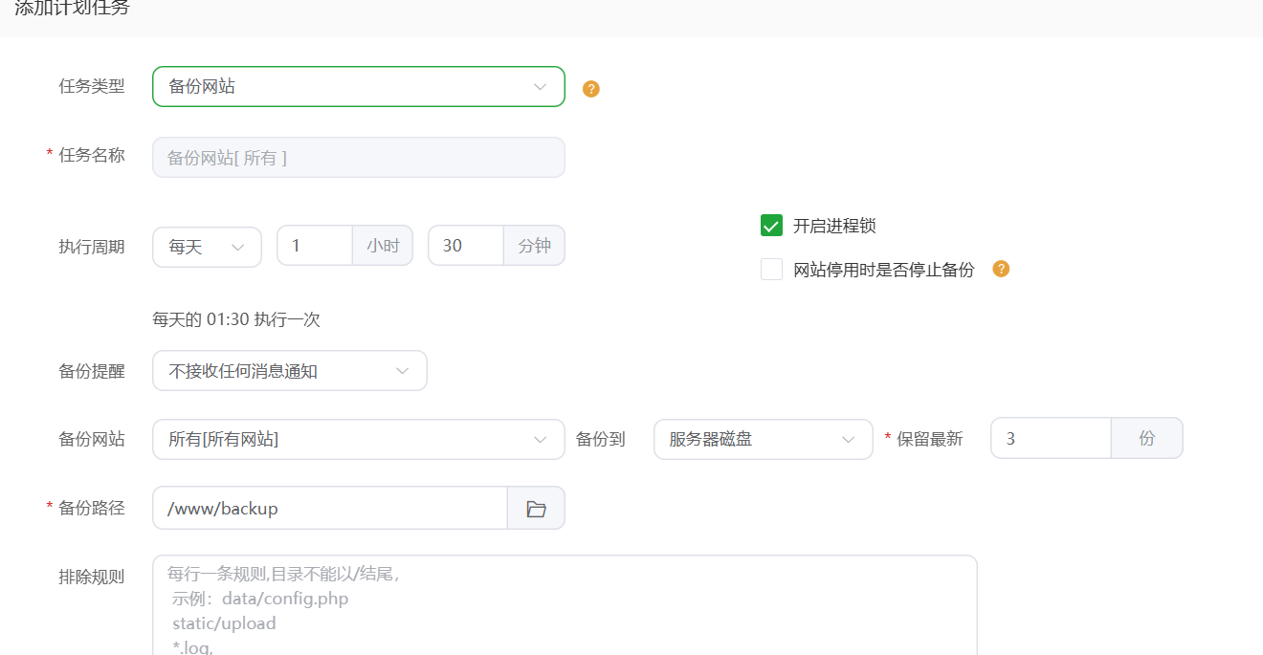Click the 分钟 unit label
This screenshot has width=1263, height=655.
tap(534, 245)
